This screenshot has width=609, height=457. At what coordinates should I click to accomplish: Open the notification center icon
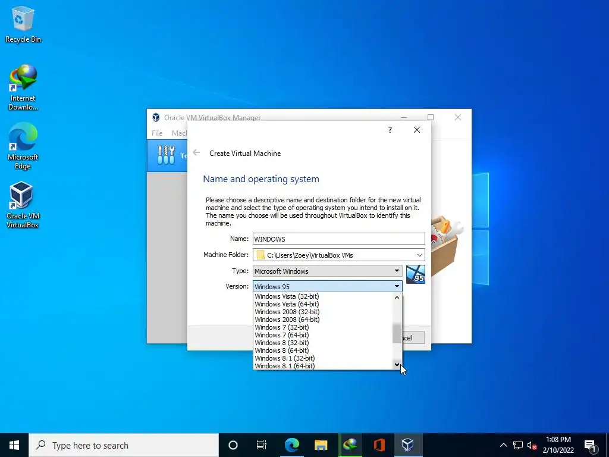[x=590, y=445]
